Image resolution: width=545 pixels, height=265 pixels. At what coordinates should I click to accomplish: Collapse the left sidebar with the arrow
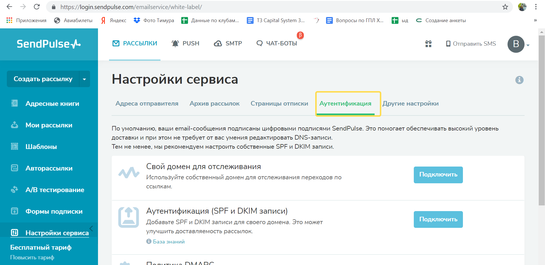[91, 228]
